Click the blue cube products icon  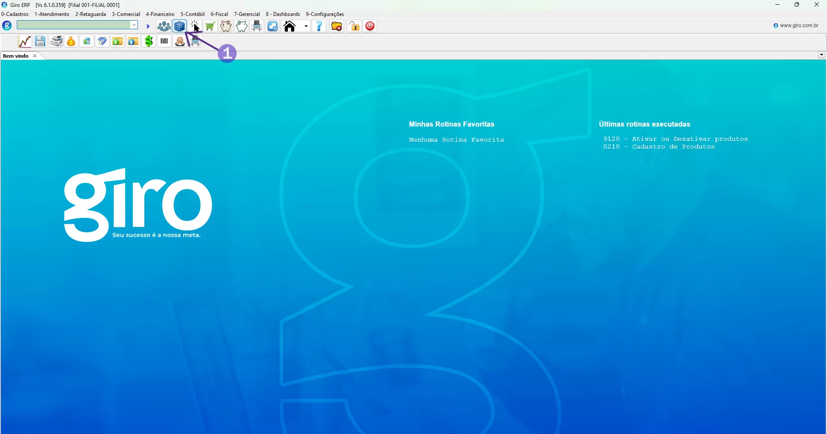pyautogui.click(x=179, y=26)
